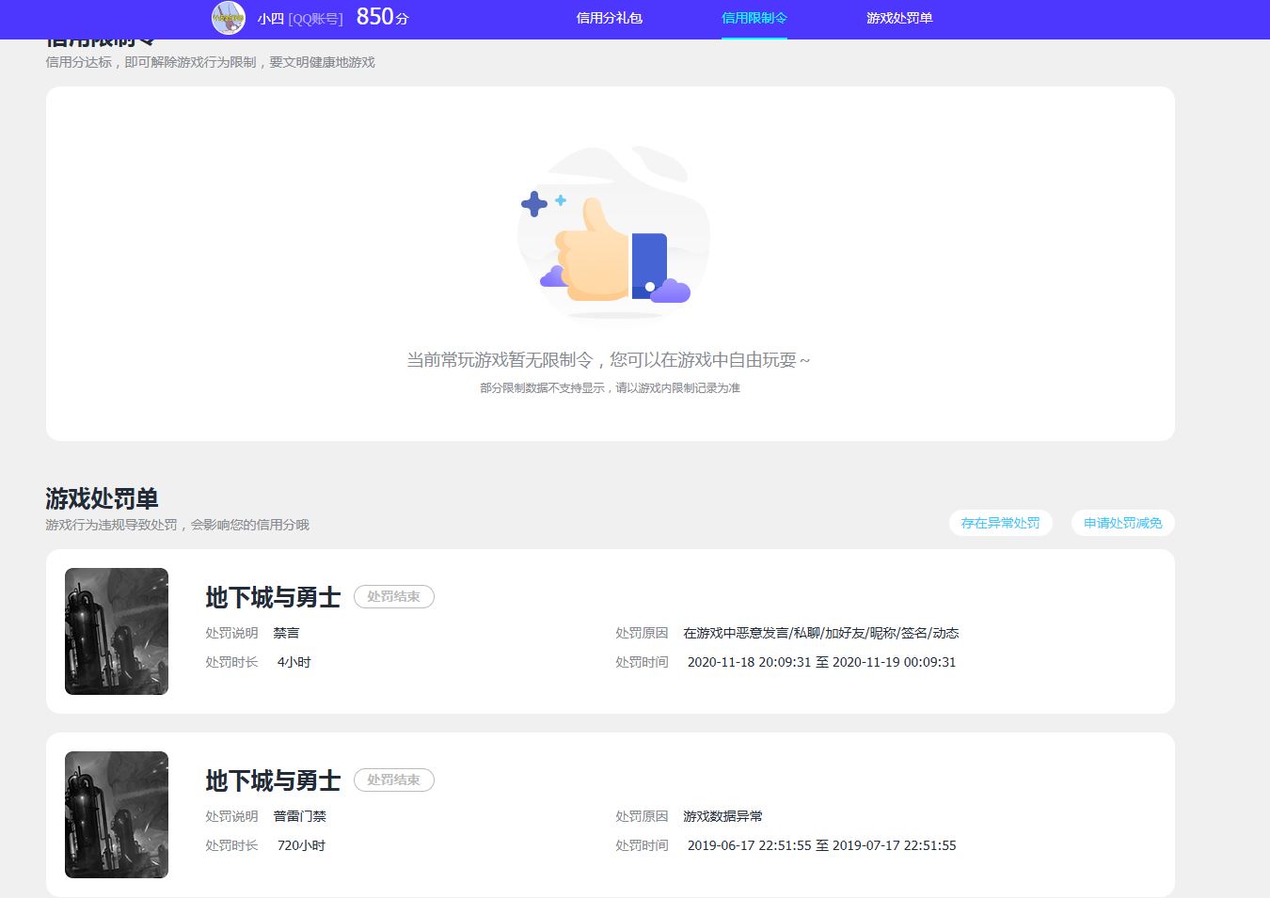Select the 信用限制令 tab
Screen dimensions: 1270x898
tap(754, 18)
